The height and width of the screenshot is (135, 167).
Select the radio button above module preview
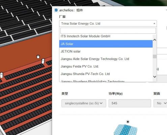point(128,122)
